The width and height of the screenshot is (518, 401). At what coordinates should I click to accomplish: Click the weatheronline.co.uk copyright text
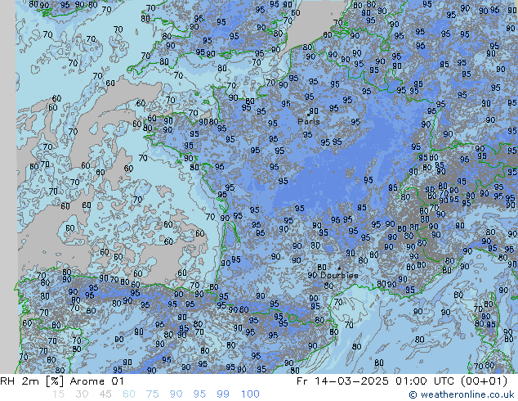(462, 394)
